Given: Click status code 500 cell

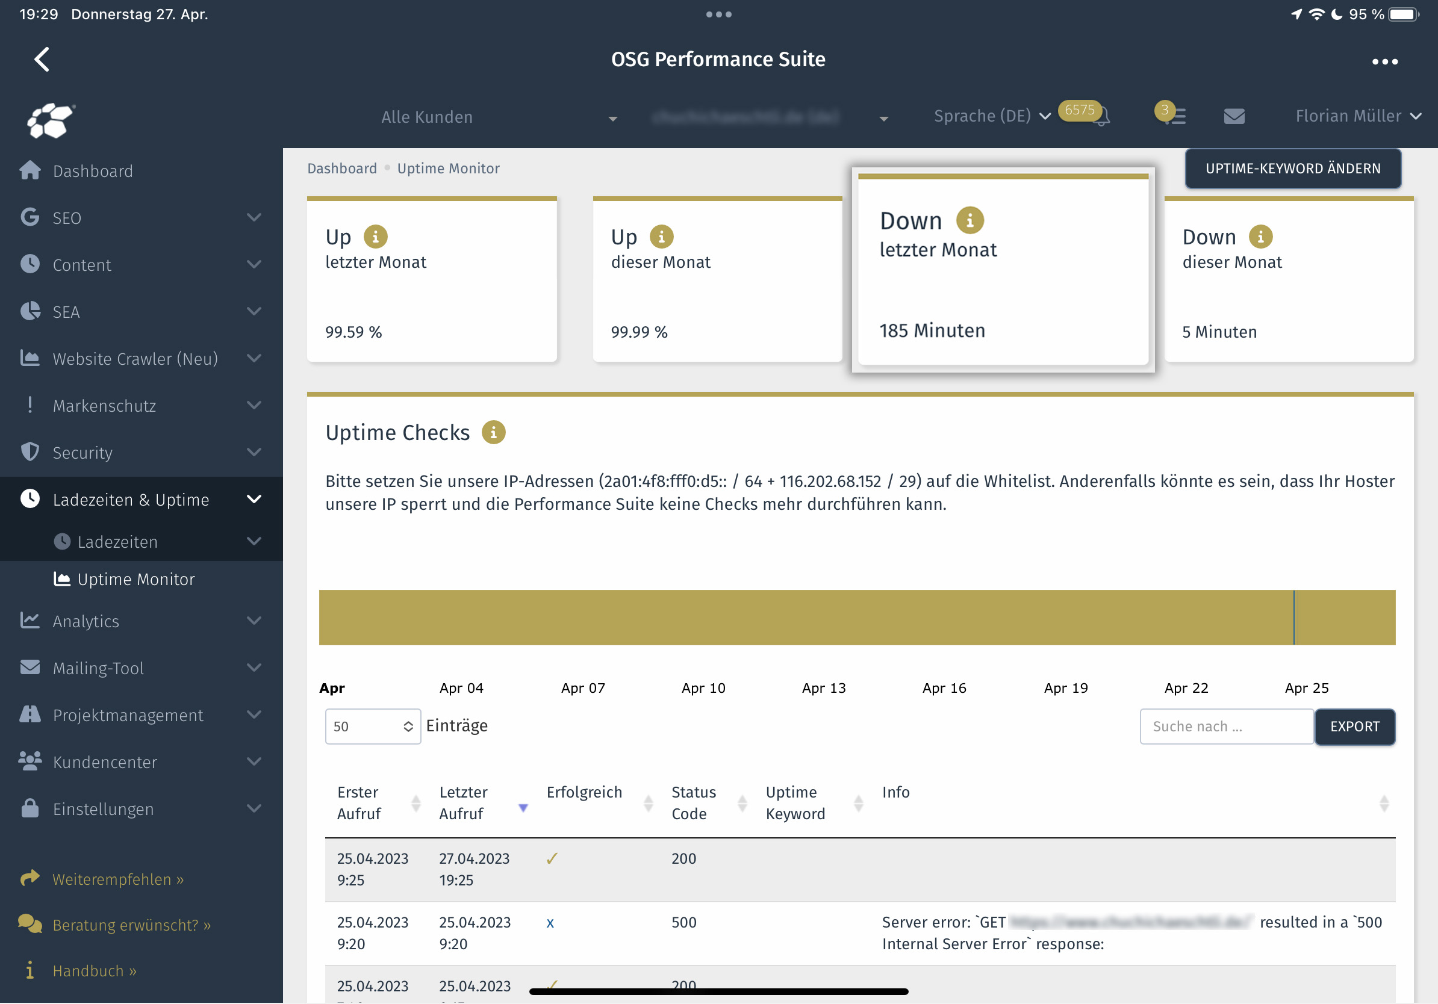Looking at the screenshot, I should pyautogui.click(x=684, y=923).
